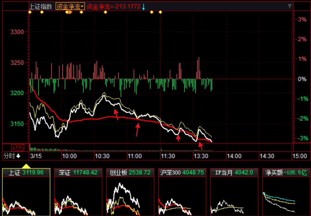Expand the 分时 chart period selector

click(12, 156)
